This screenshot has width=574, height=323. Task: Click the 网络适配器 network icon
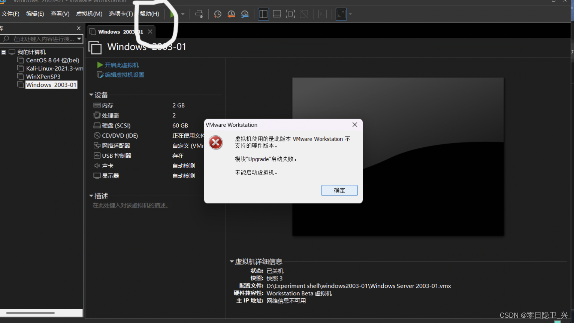[97, 145]
